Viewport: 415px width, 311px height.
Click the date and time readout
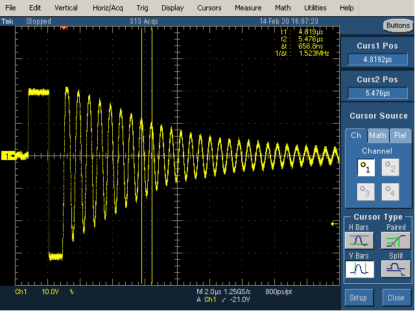pos(289,21)
